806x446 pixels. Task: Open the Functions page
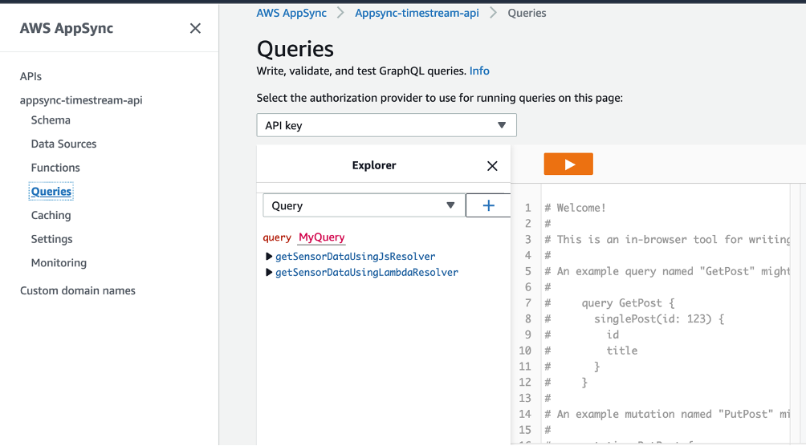[55, 168]
